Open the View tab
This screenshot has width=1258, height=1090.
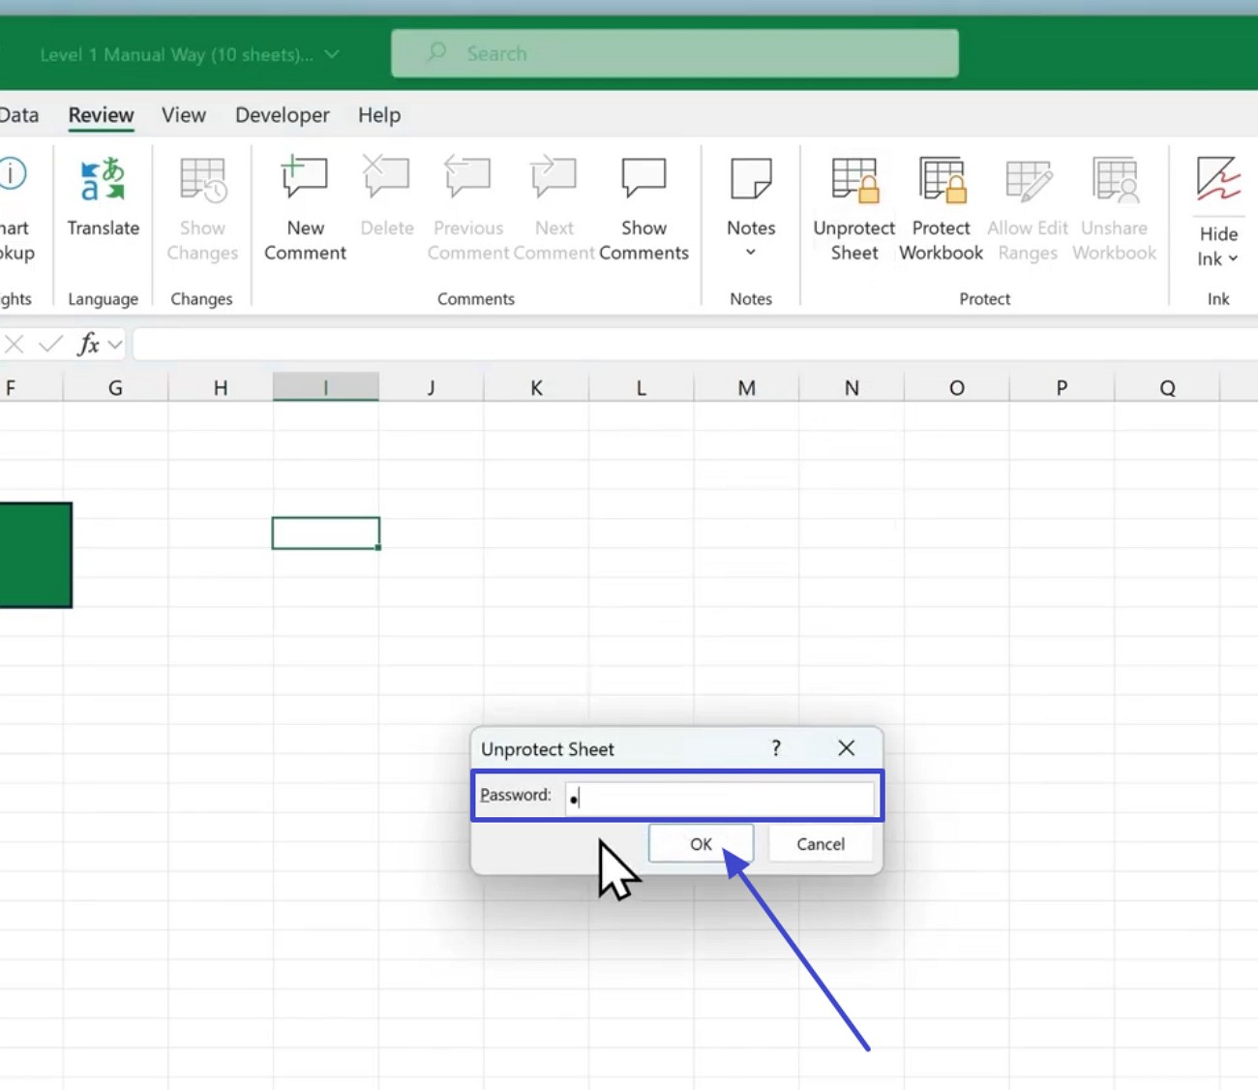coord(184,115)
